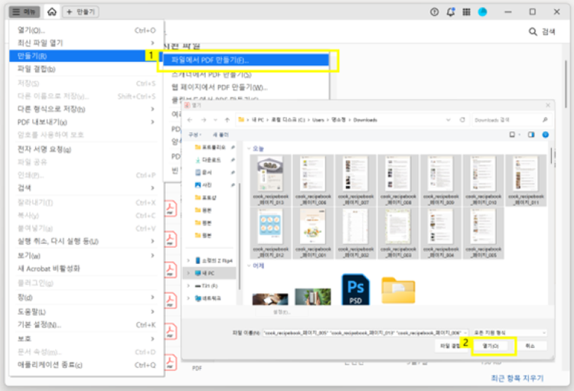Click the 열기(O) button in dialog

point(491,346)
